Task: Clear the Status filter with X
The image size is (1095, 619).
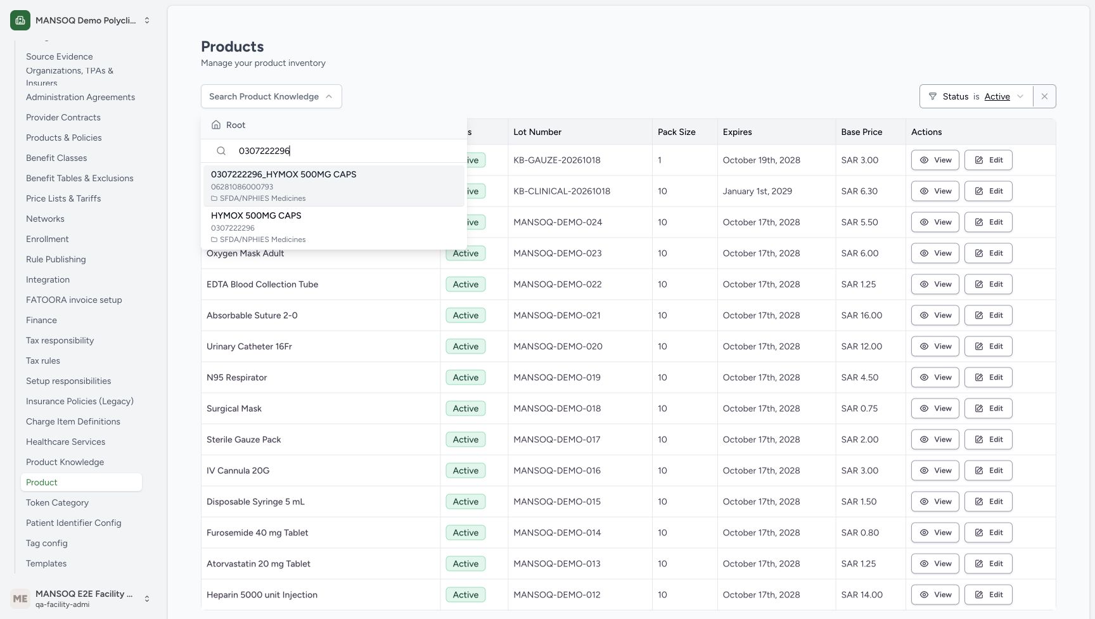Action: (x=1044, y=96)
